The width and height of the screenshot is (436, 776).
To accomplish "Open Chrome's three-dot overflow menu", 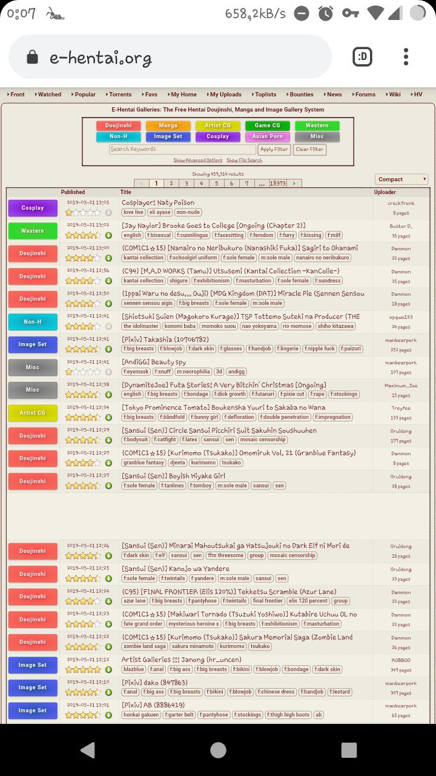I will pyautogui.click(x=406, y=57).
